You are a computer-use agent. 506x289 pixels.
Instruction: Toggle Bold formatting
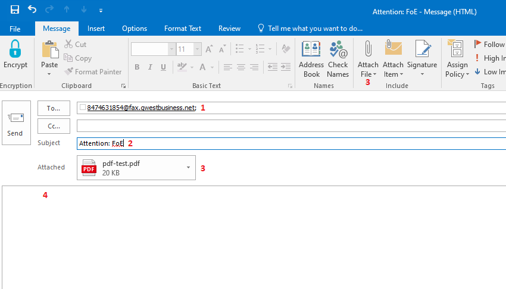[x=137, y=67]
